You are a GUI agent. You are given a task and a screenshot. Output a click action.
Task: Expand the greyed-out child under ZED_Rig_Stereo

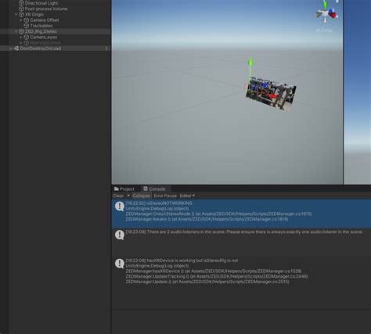coord(21,43)
